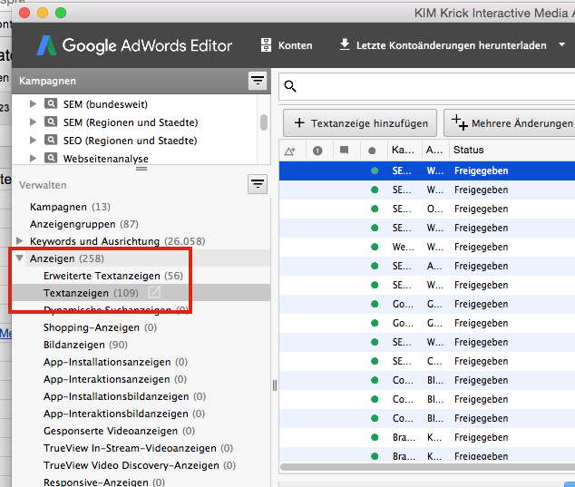Open the Konten accounts view
The image size is (575, 487).
tap(287, 45)
